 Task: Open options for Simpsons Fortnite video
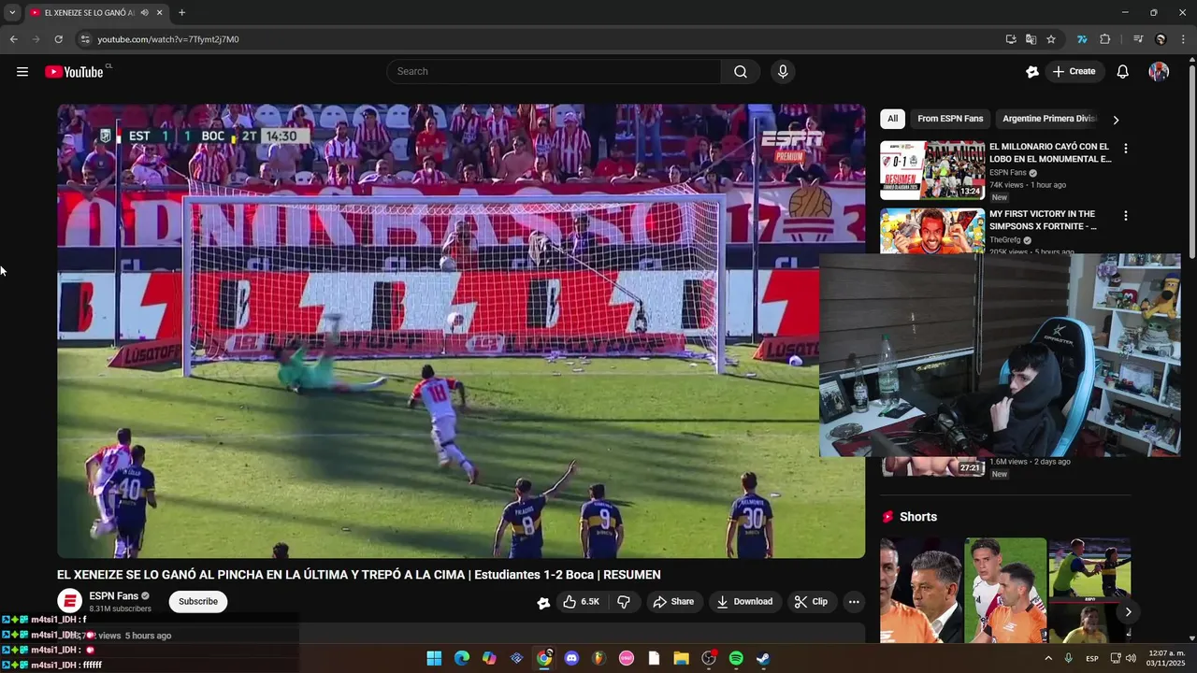[1125, 216]
